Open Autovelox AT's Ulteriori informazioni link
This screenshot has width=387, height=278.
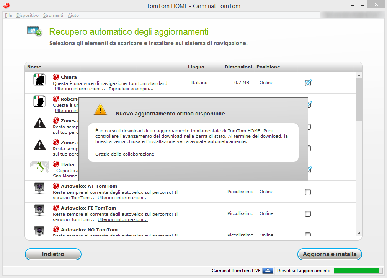pos(122,198)
